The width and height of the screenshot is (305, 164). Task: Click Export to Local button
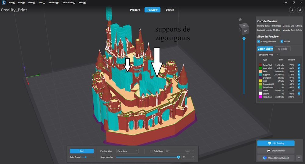276,151
